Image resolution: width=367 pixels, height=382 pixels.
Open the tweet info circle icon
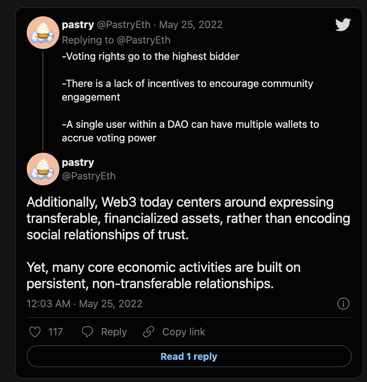coord(343,304)
